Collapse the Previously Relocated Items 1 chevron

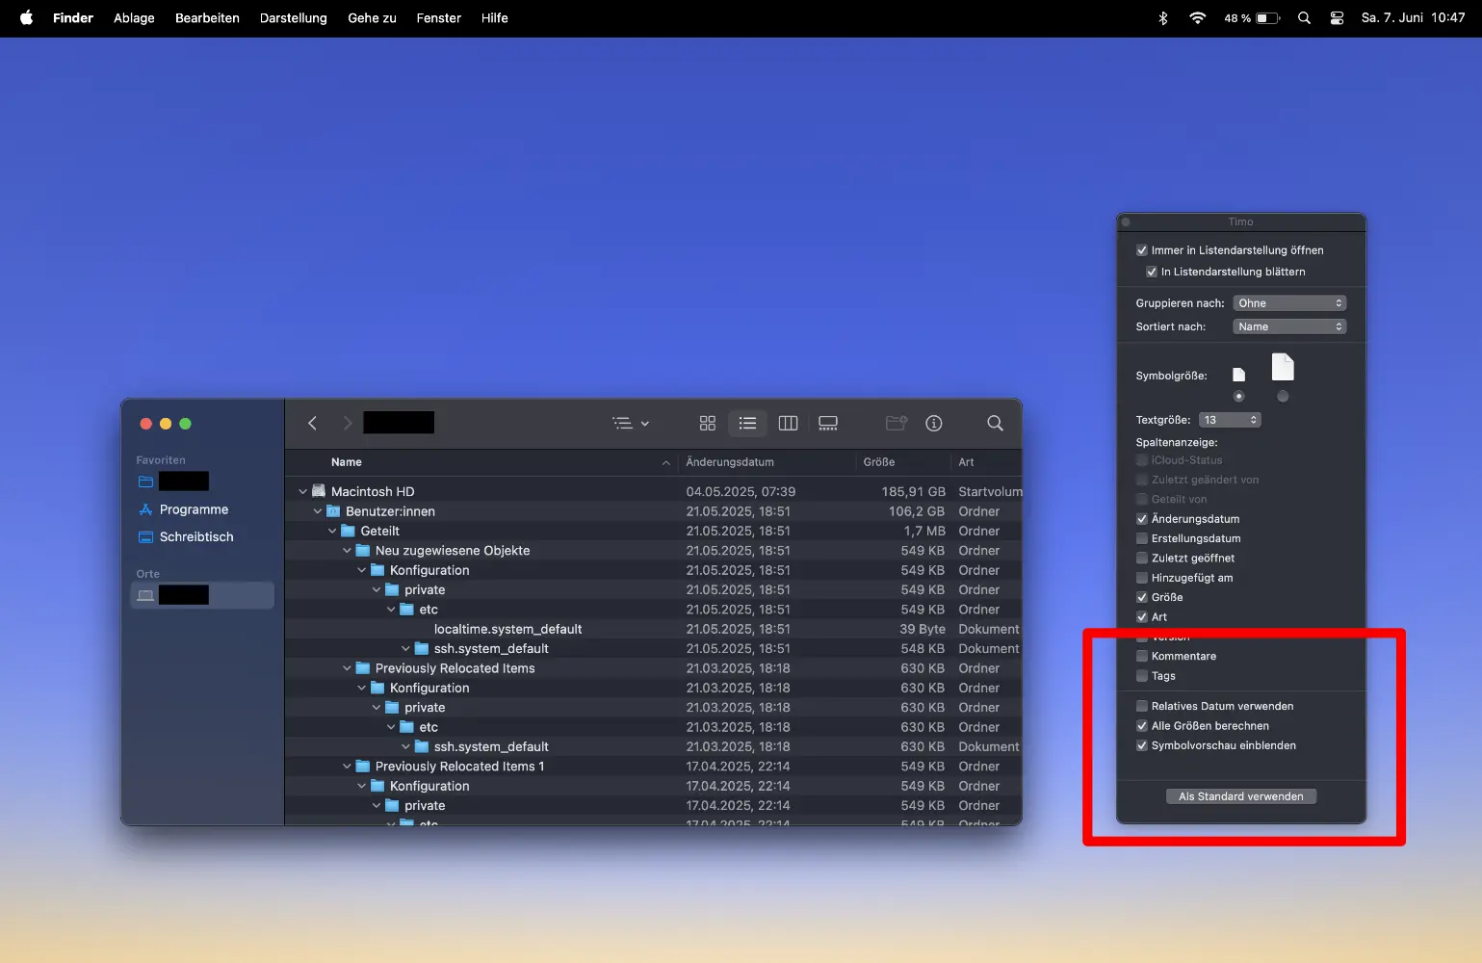[347, 767]
